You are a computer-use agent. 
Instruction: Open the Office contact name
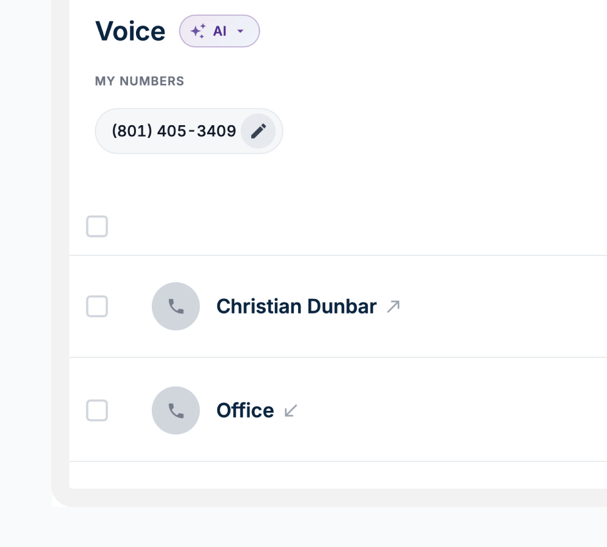245,410
